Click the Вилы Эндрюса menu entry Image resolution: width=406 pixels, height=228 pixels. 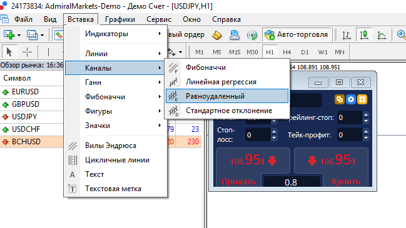coord(116,146)
